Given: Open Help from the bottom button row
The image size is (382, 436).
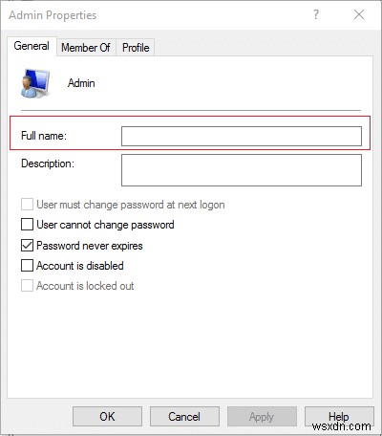Looking at the screenshot, I should coord(339,417).
